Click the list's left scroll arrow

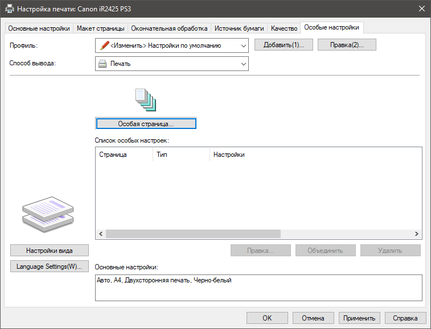pyautogui.click(x=101, y=234)
